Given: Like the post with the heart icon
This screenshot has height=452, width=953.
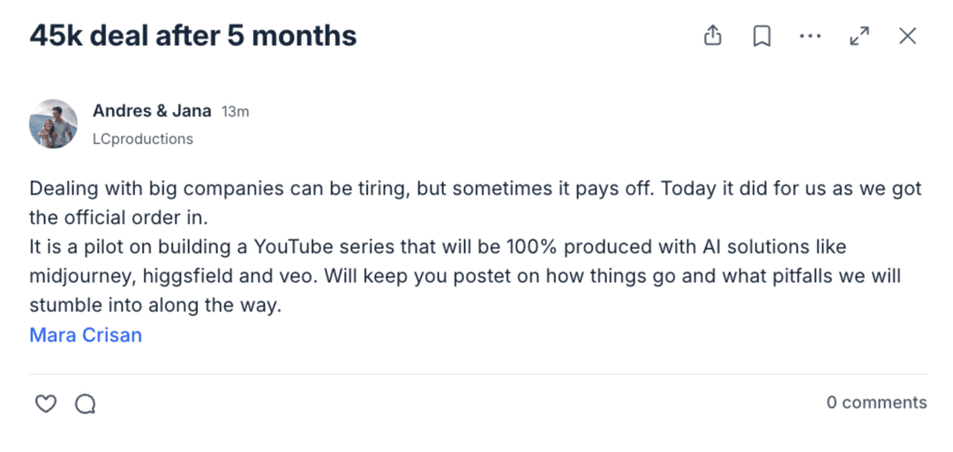Looking at the screenshot, I should [x=45, y=403].
